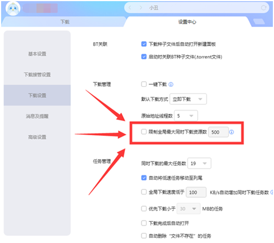Click info icon next to 一键下载

(x=171, y=85)
